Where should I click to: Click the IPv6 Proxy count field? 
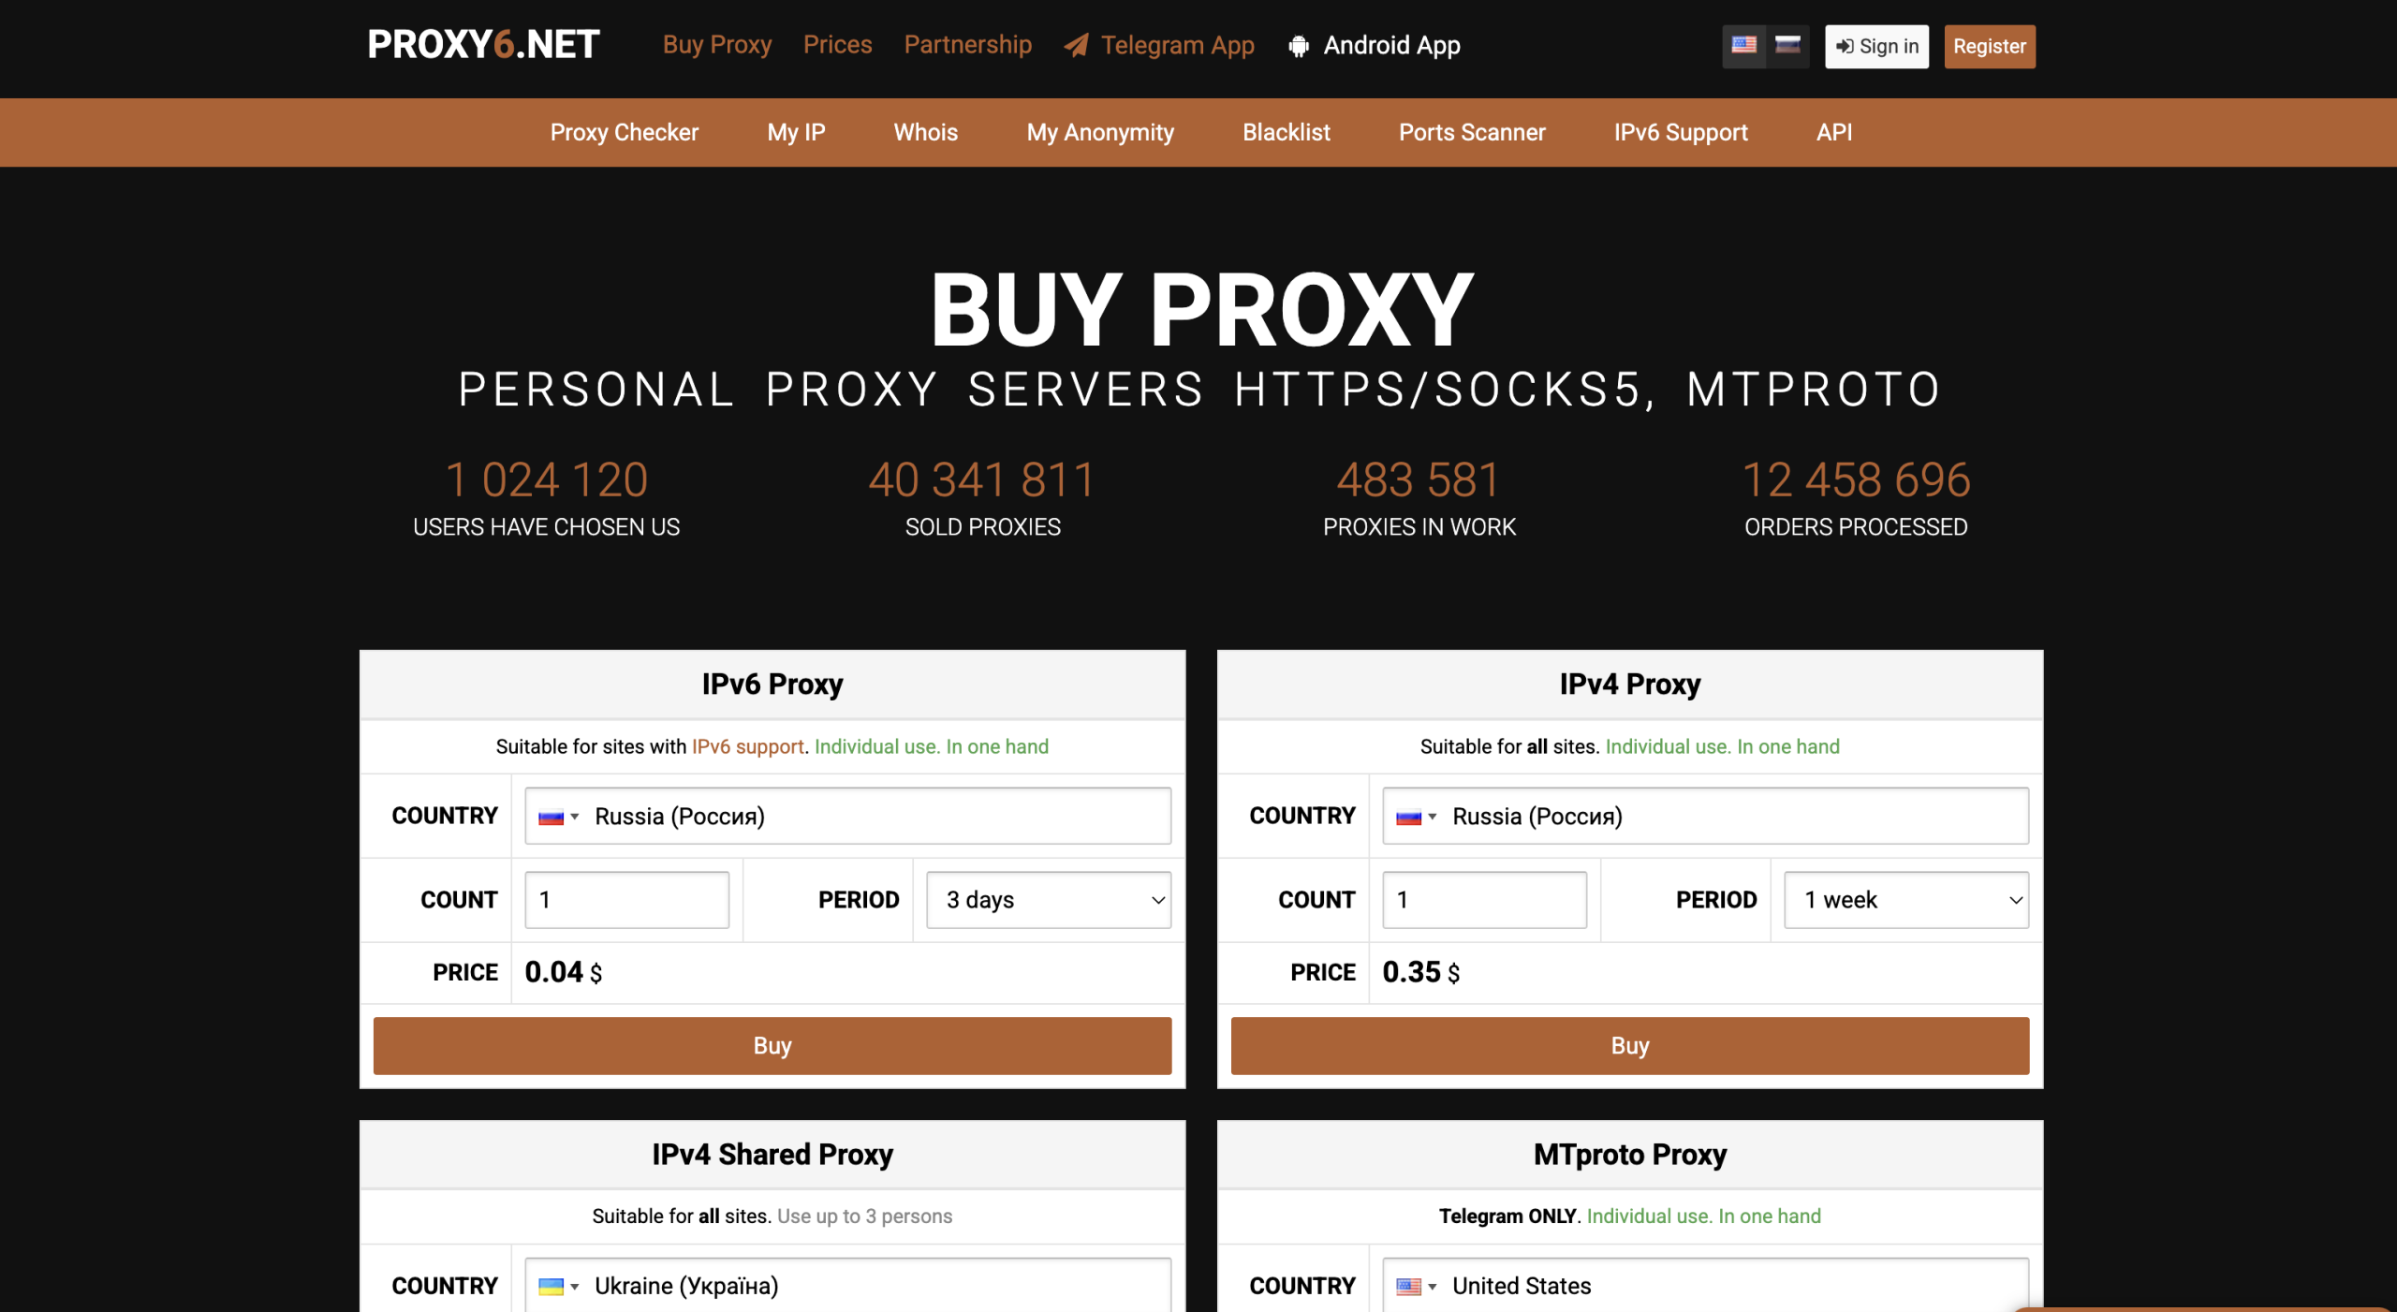tap(626, 900)
